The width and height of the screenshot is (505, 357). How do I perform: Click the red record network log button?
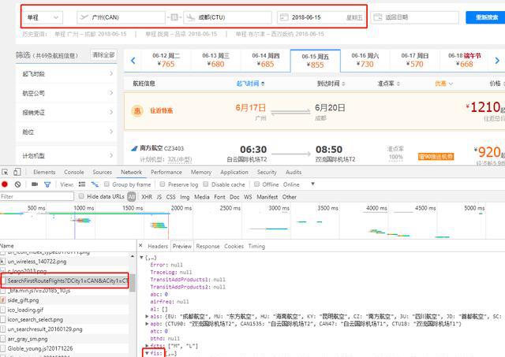6,184
